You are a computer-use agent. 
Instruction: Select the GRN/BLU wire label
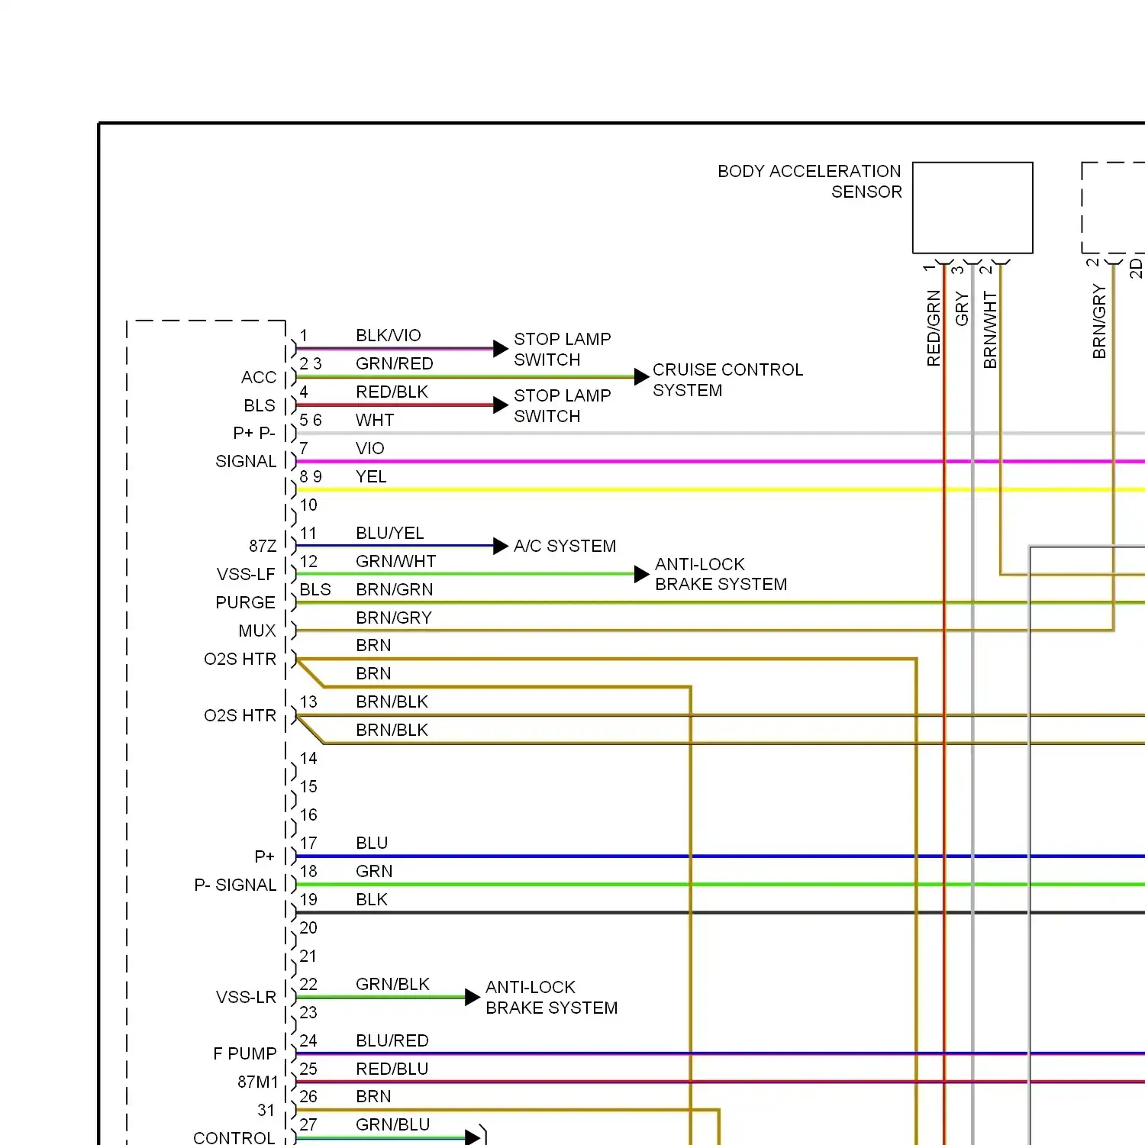point(392,1124)
